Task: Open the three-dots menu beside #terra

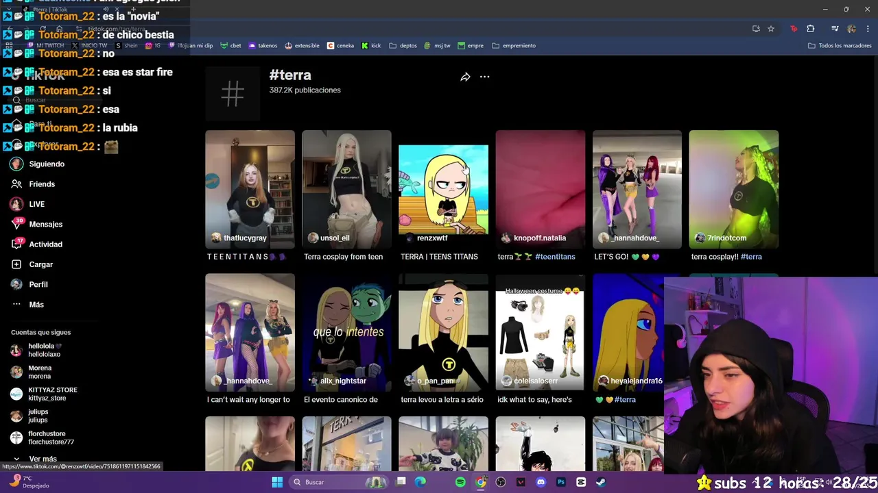Action: click(484, 77)
